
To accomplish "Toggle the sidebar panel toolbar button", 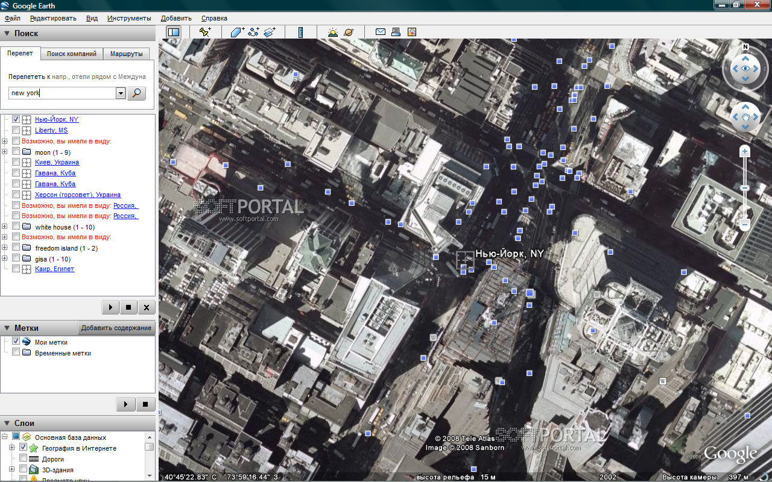I will 174,33.
